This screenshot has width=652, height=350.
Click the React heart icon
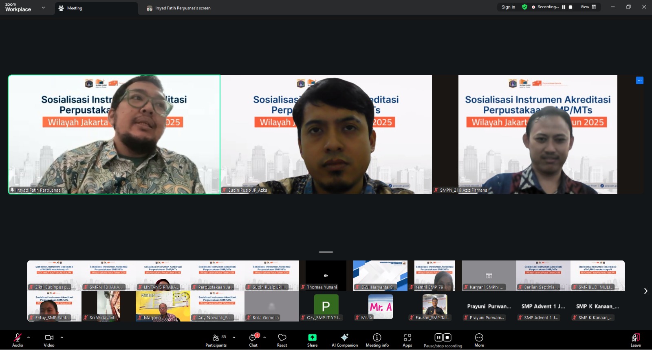[282, 340]
